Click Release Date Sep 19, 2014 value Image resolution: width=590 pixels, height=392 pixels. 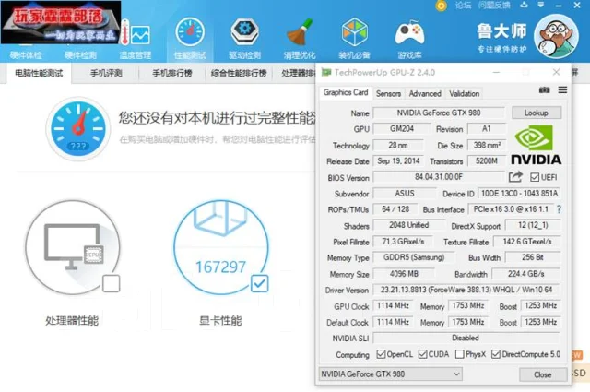[398, 160]
